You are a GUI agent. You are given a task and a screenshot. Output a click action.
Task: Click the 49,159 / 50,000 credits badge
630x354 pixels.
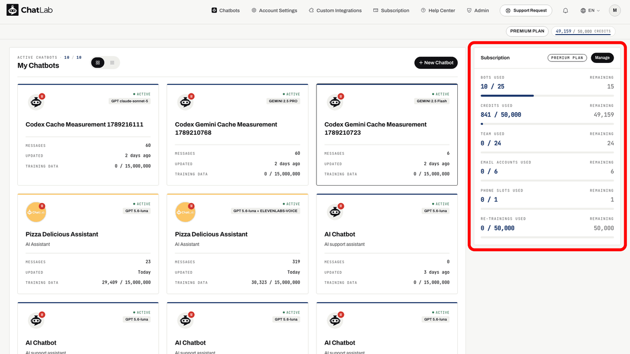tap(583, 31)
